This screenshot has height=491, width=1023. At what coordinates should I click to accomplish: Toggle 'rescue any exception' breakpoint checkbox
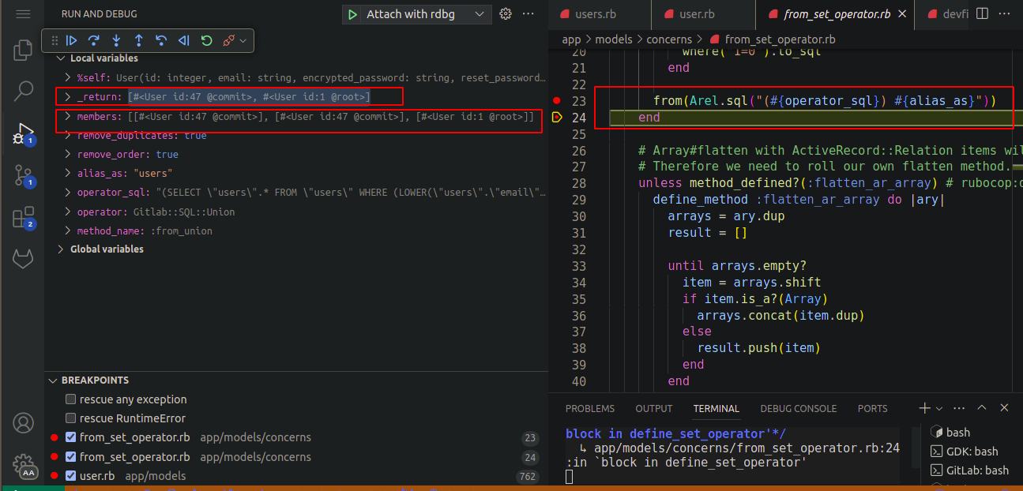tap(71, 399)
